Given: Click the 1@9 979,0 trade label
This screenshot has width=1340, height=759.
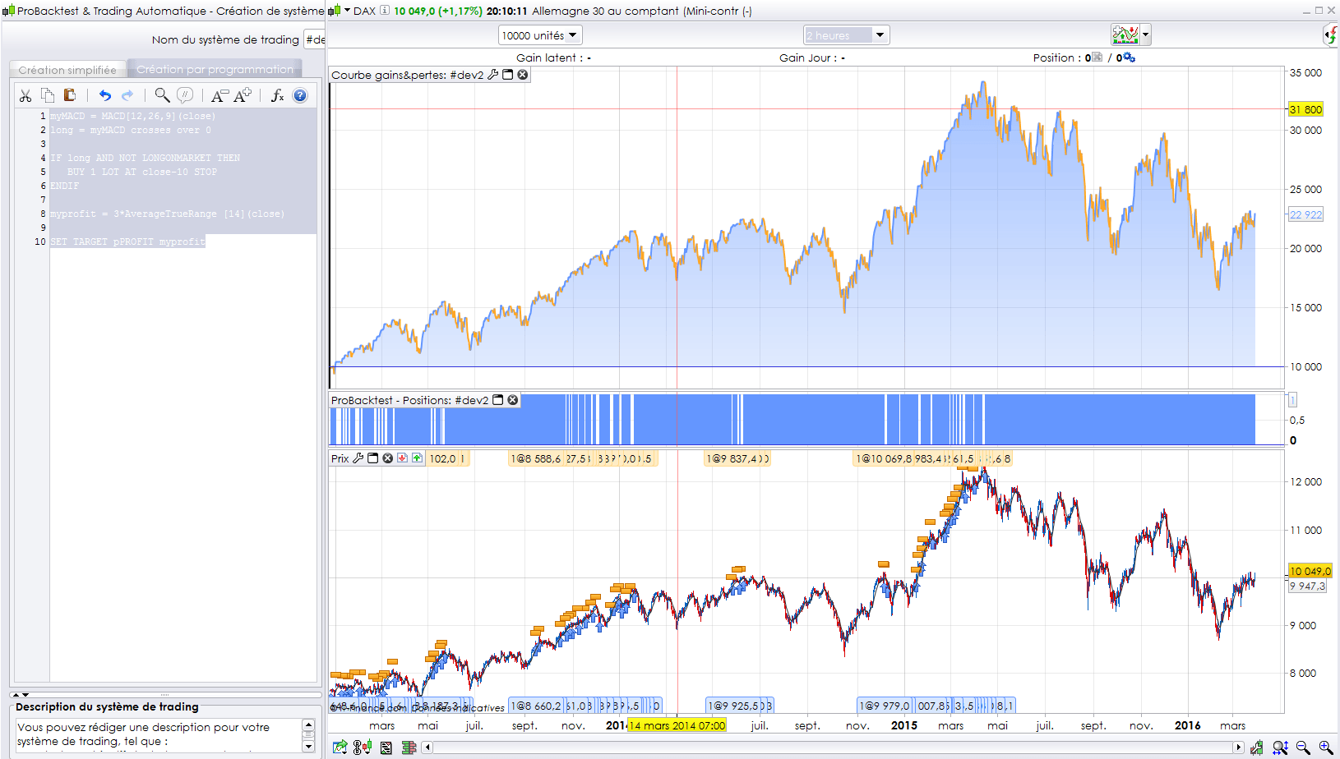Looking at the screenshot, I should click(x=885, y=706).
